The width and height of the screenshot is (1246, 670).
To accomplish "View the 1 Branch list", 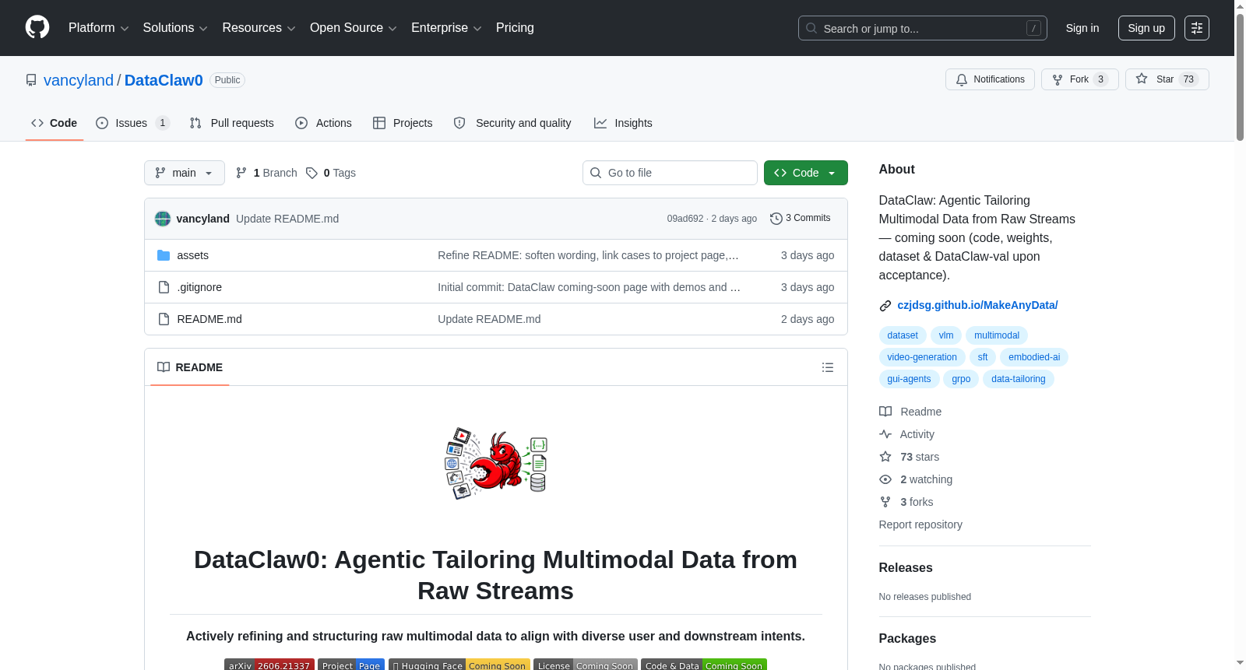I will 266,173.
